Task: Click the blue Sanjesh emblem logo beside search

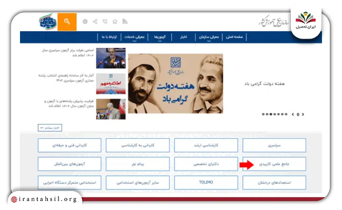Action: click(48, 21)
